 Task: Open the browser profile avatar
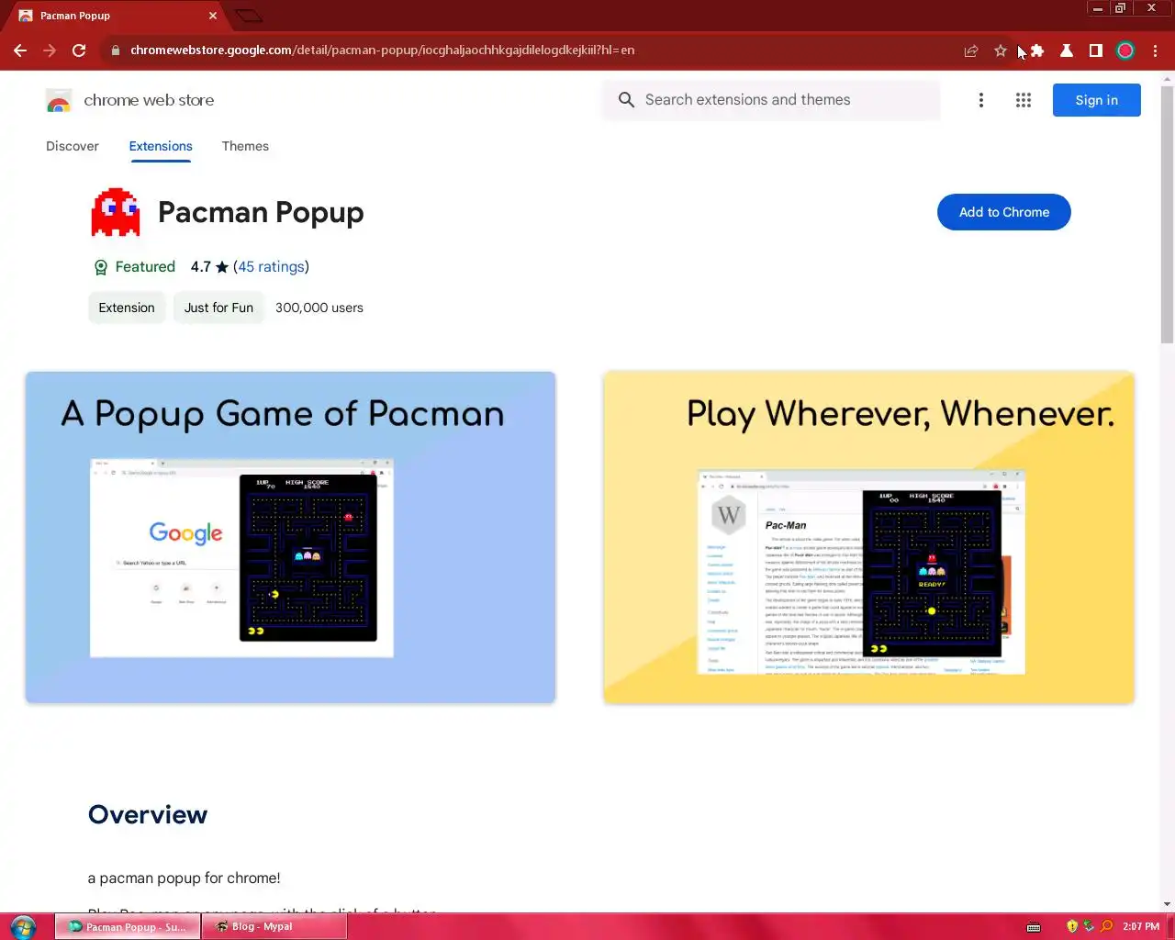[x=1125, y=50]
